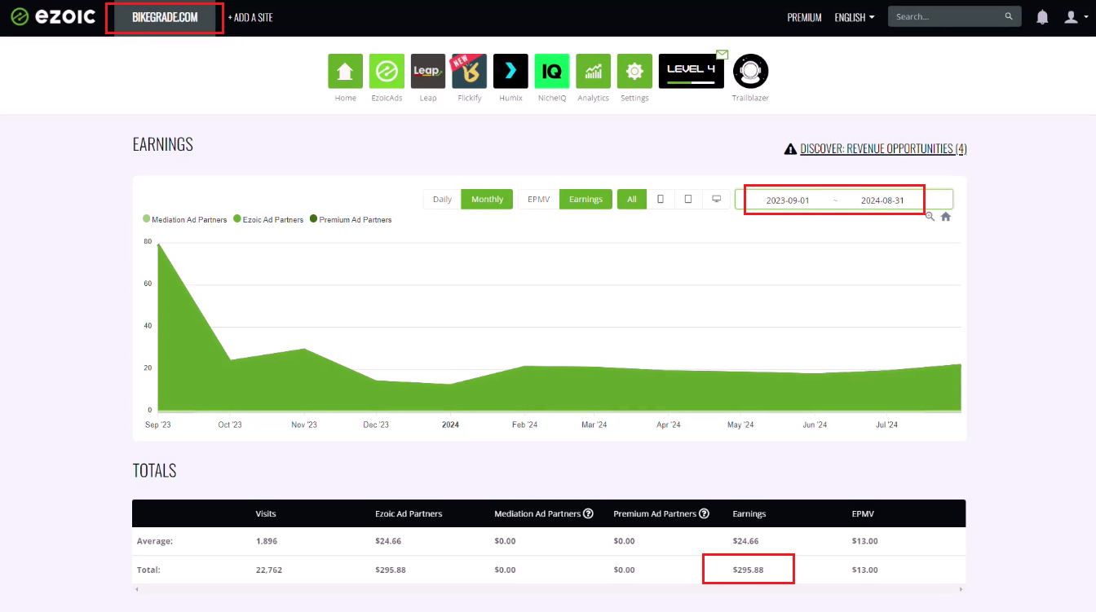Filter chart by tablet device icon
Image resolution: width=1096 pixels, height=612 pixels.
688,199
